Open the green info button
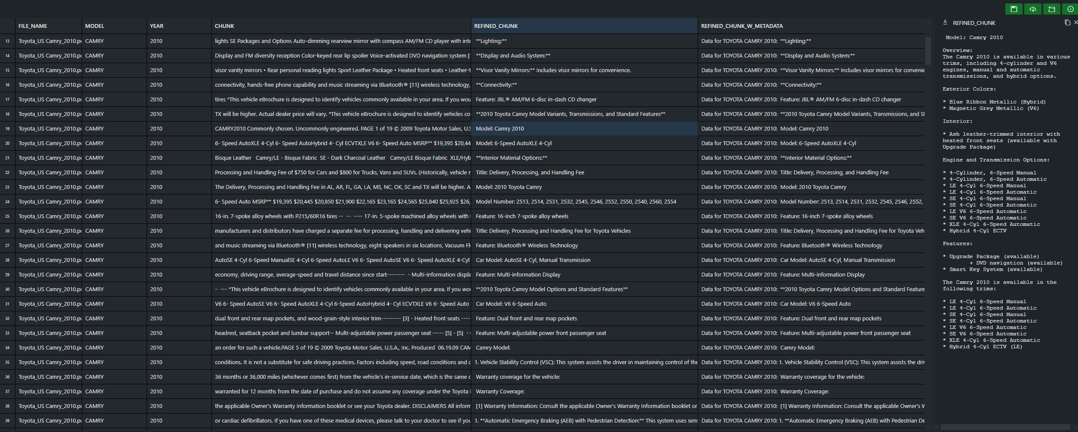This screenshot has width=1078, height=432. [1070, 9]
